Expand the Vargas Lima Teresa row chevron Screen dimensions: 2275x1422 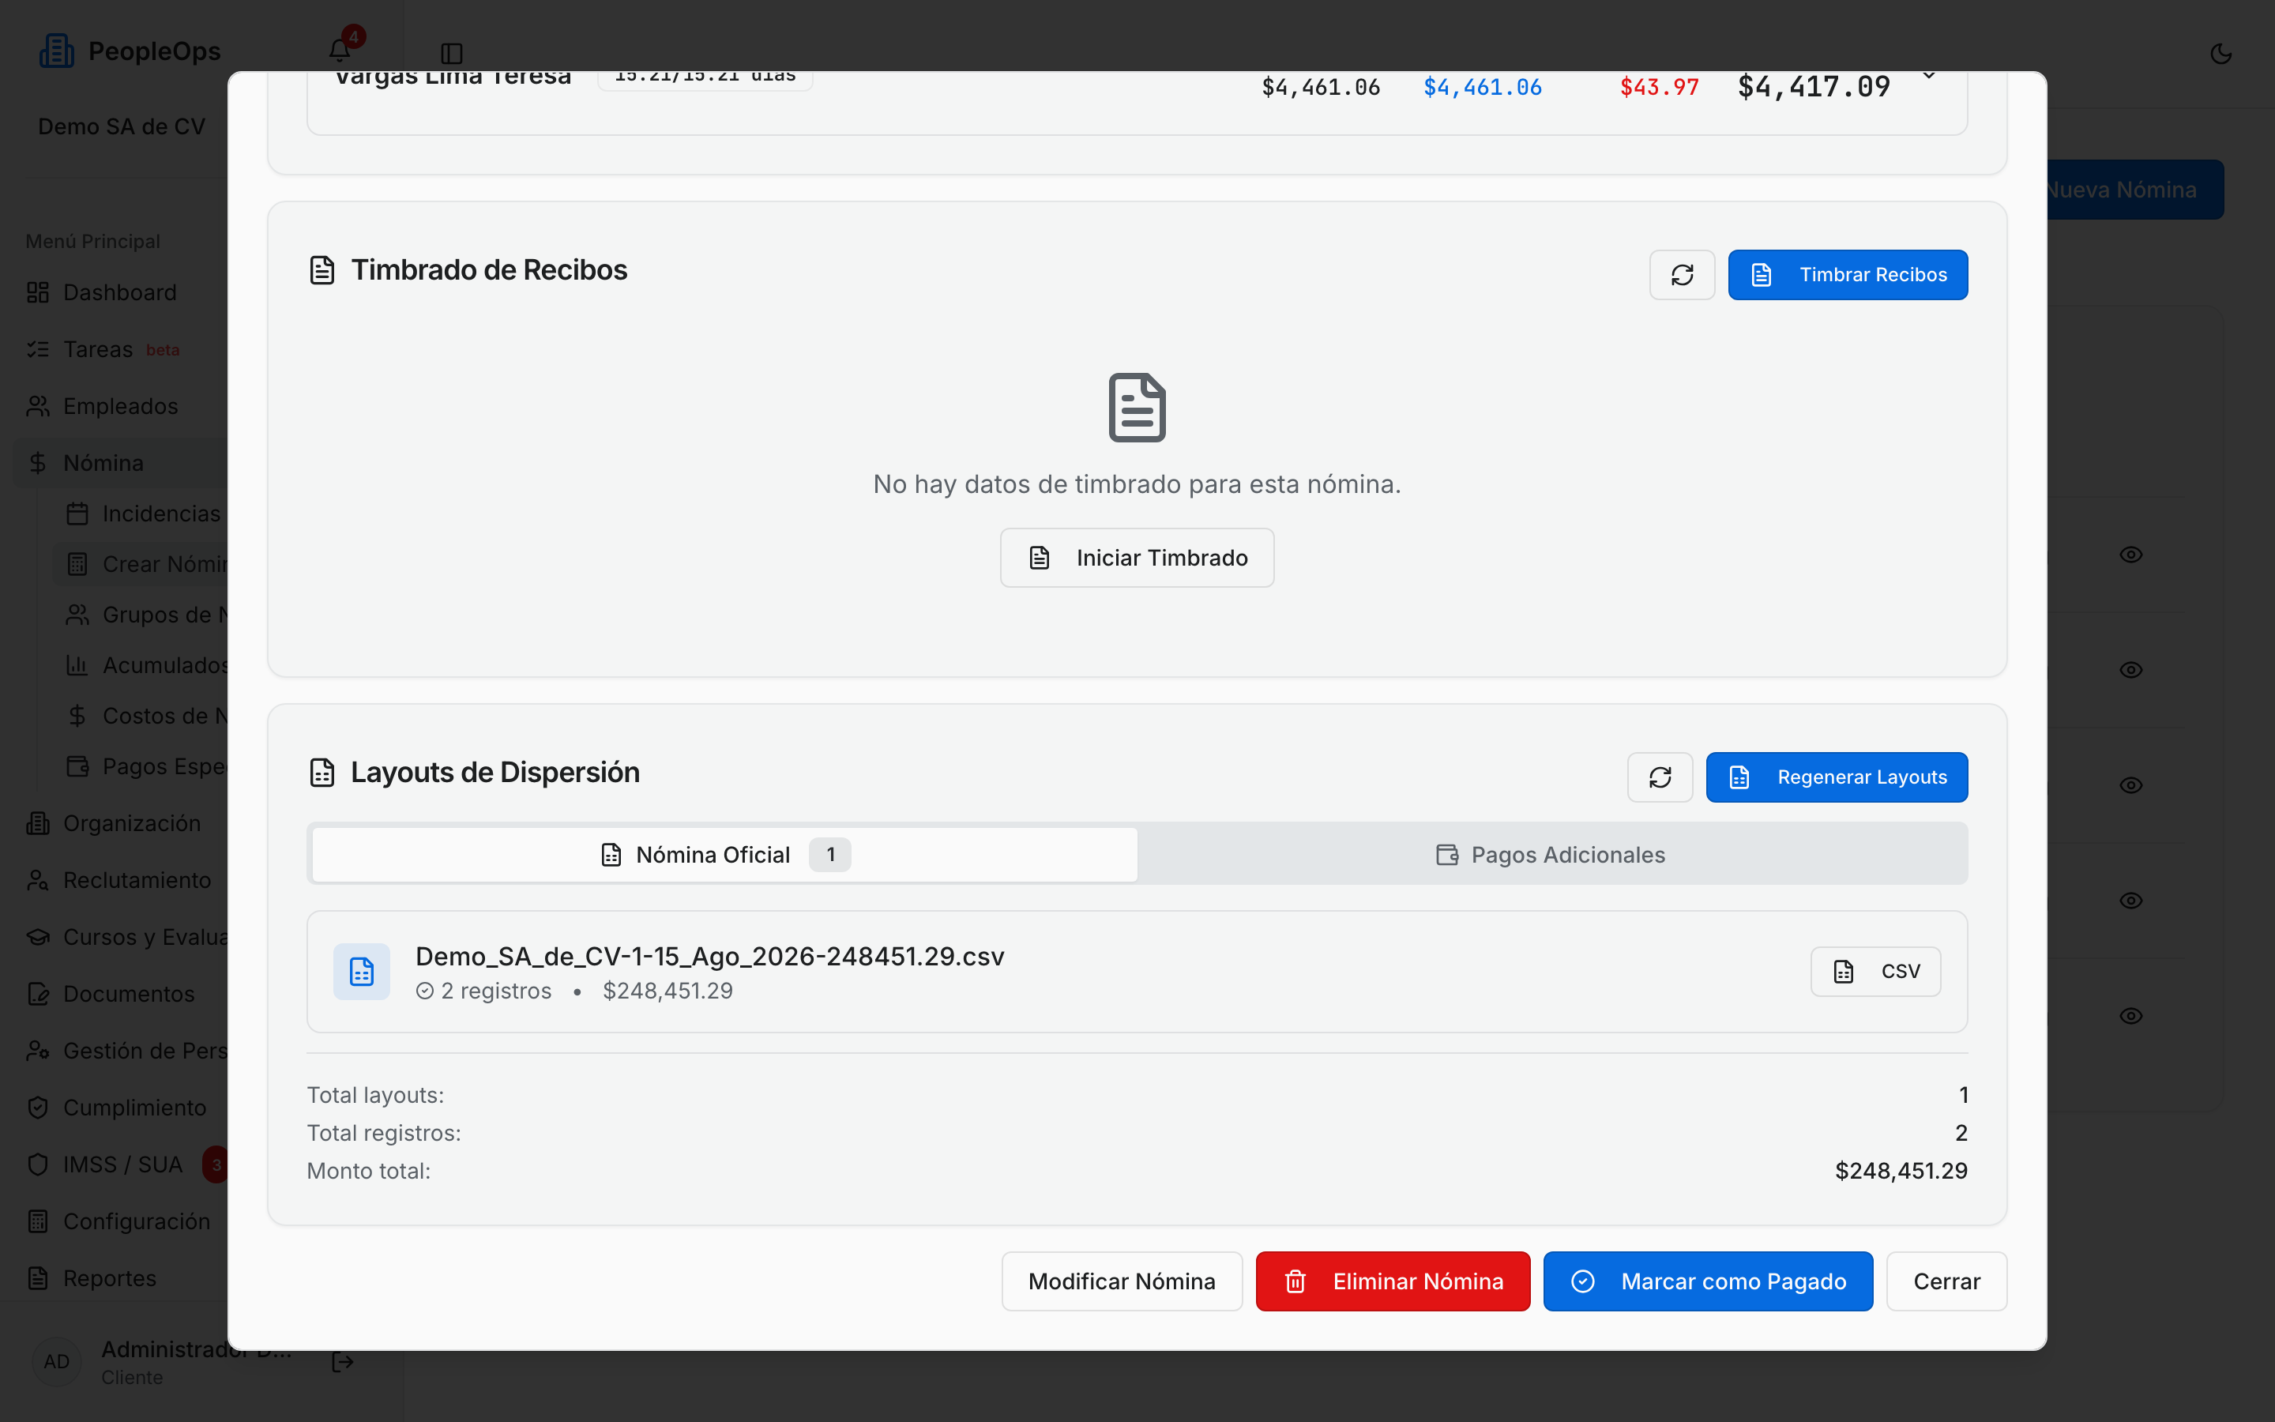tap(1929, 75)
